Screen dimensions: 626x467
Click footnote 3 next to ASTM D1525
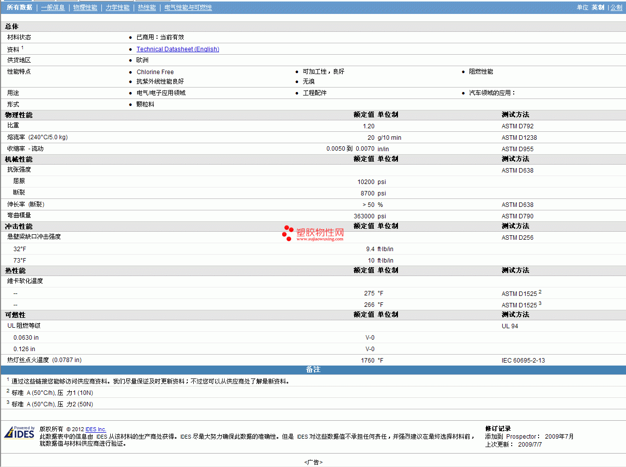point(540,303)
